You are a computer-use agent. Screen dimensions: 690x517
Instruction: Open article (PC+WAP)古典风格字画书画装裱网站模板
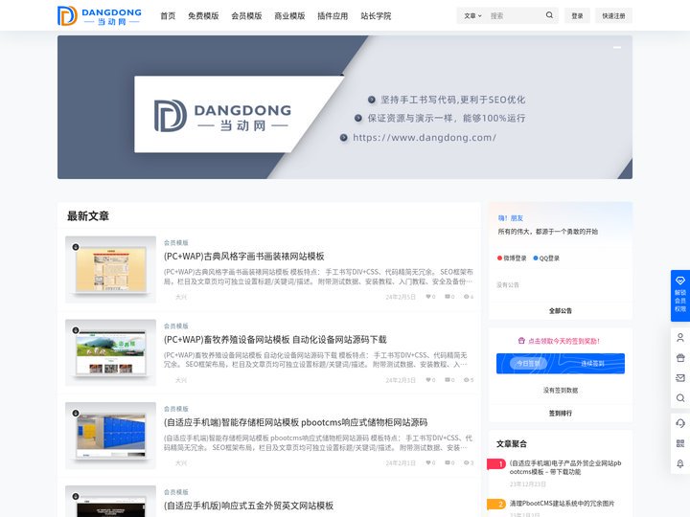243,257
